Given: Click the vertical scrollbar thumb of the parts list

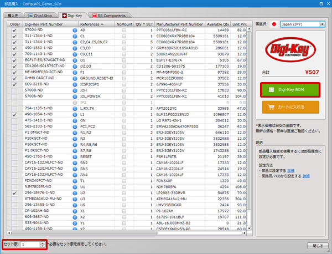Looking at the screenshot, I should click(249, 121).
